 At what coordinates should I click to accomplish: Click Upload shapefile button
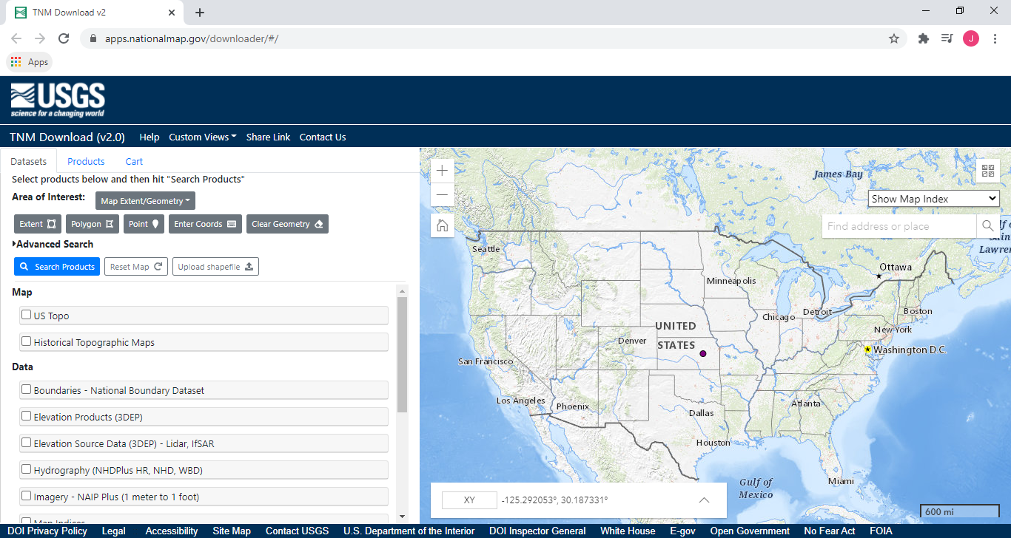click(x=215, y=267)
